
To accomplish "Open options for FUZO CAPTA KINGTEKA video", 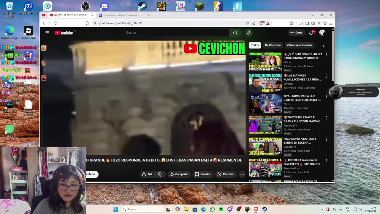I will [x=327, y=139].
